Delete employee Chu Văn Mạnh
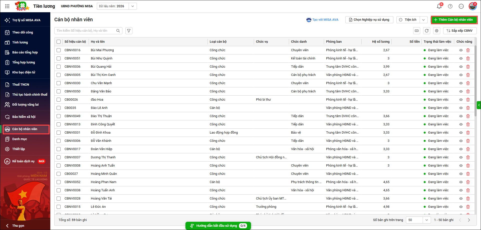Image resolution: width=481 pixels, height=230 pixels. tap(468, 83)
